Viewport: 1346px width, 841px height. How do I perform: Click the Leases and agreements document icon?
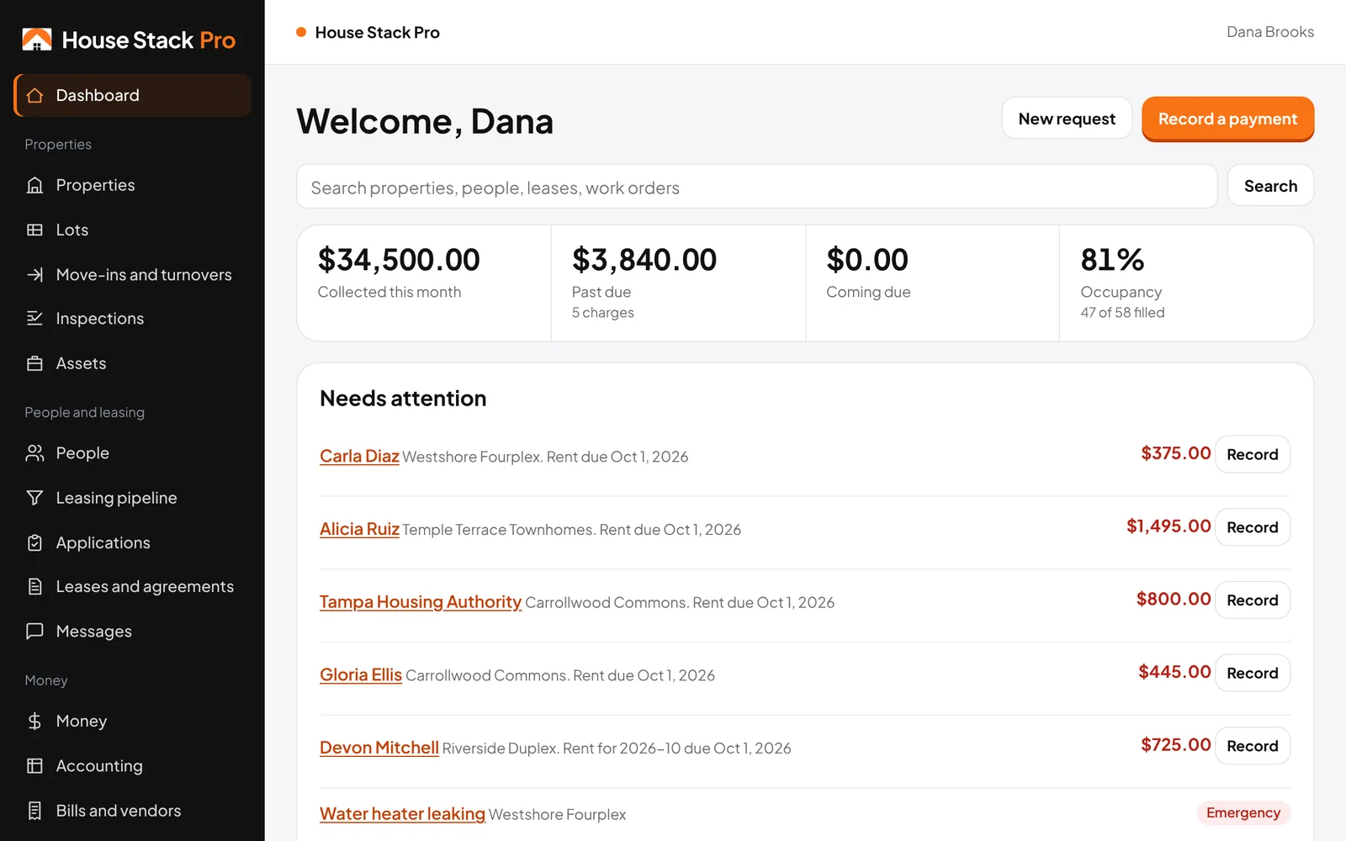pyautogui.click(x=34, y=586)
